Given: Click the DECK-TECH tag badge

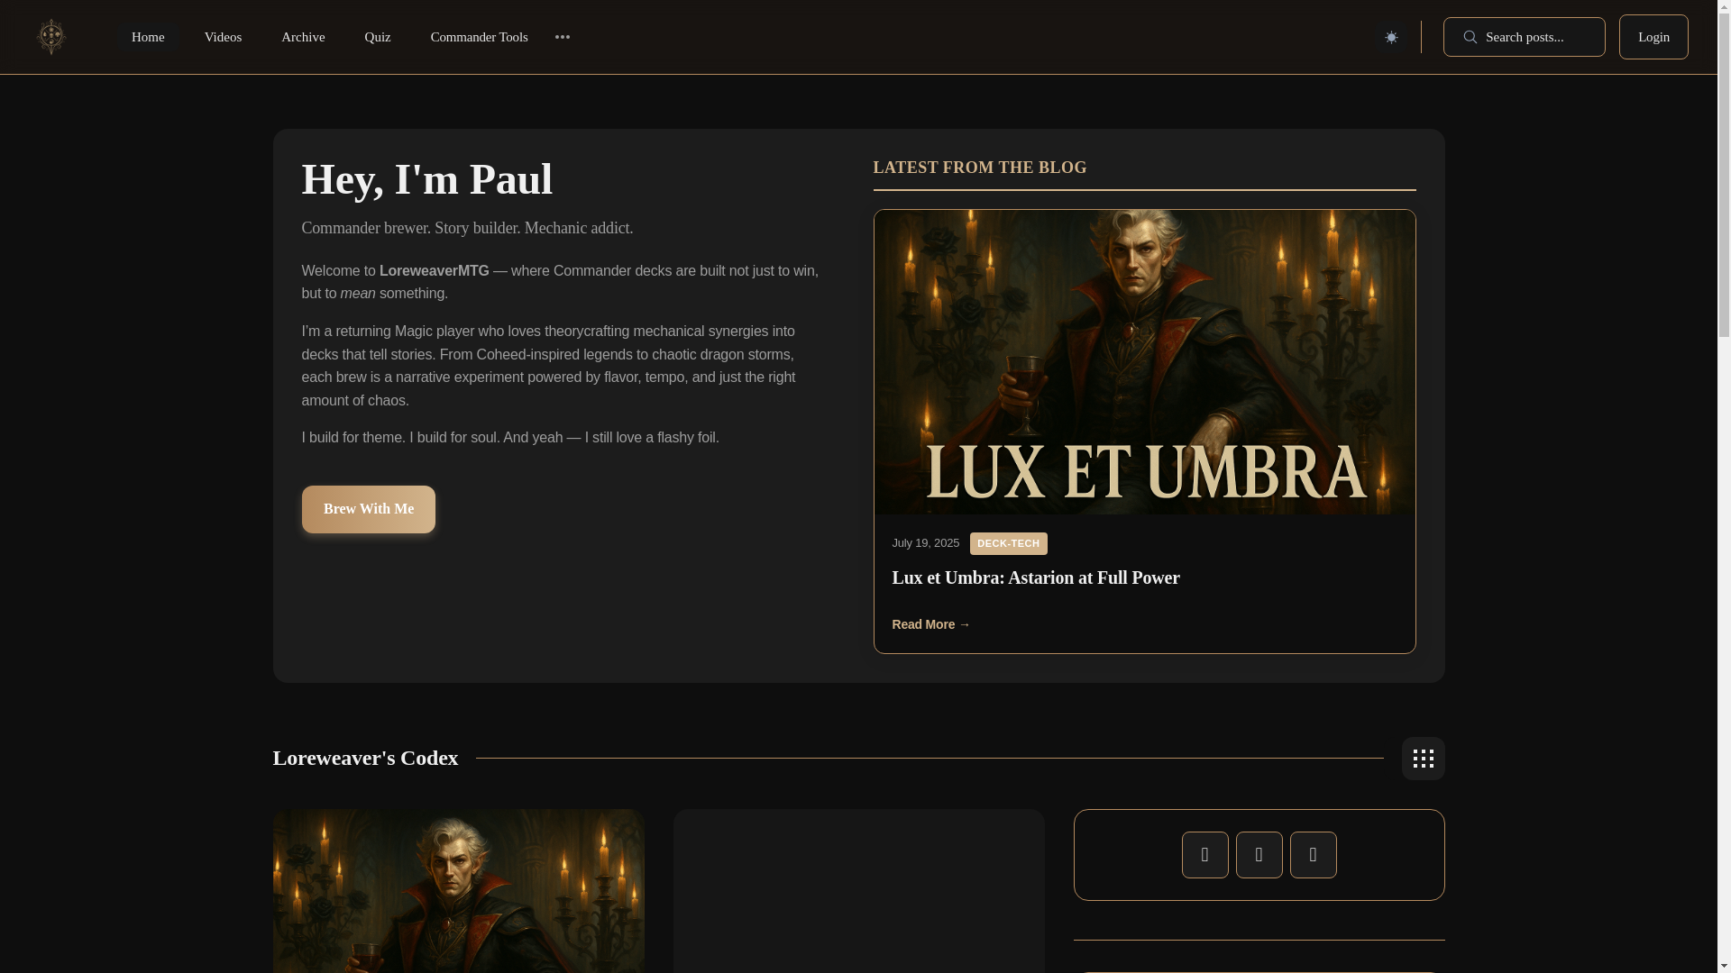Looking at the screenshot, I should pyautogui.click(x=1008, y=543).
